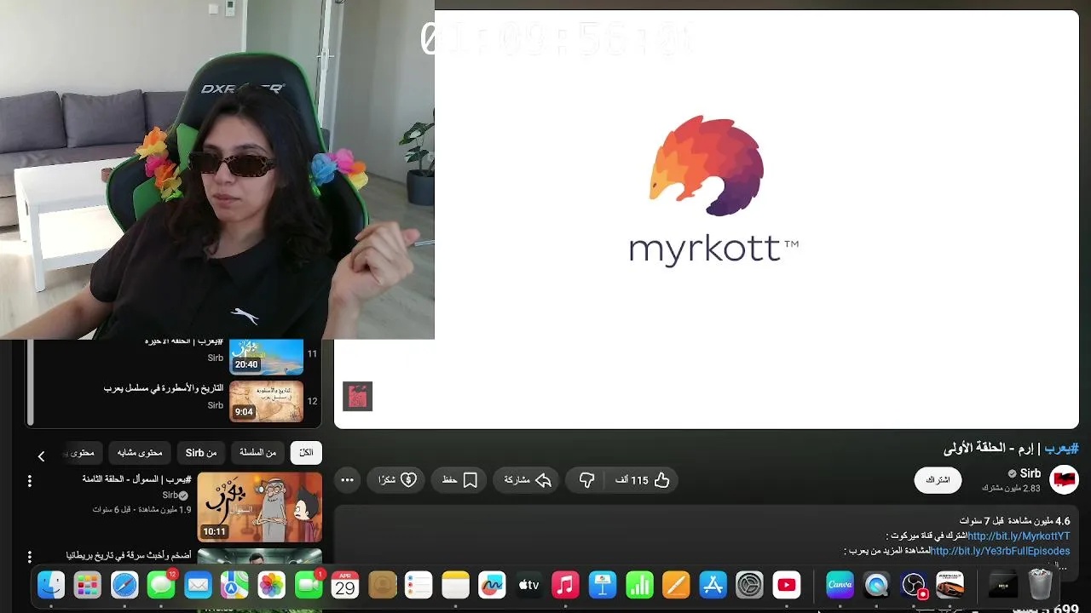Image resolution: width=1091 pixels, height=613 pixels.
Task: Open Finder from the dock
Action: point(51,585)
